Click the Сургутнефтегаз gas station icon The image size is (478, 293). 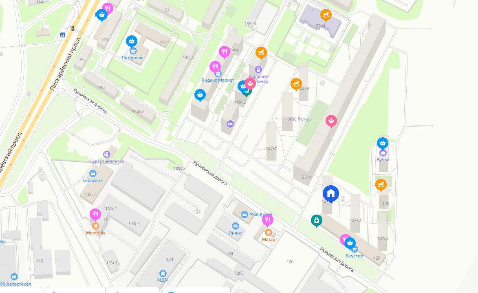pos(106,154)
